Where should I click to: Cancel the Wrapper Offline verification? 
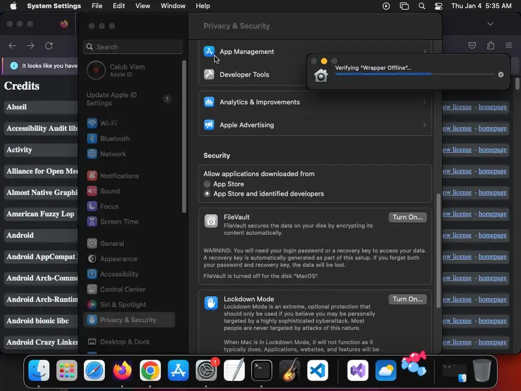pos(501,74)
